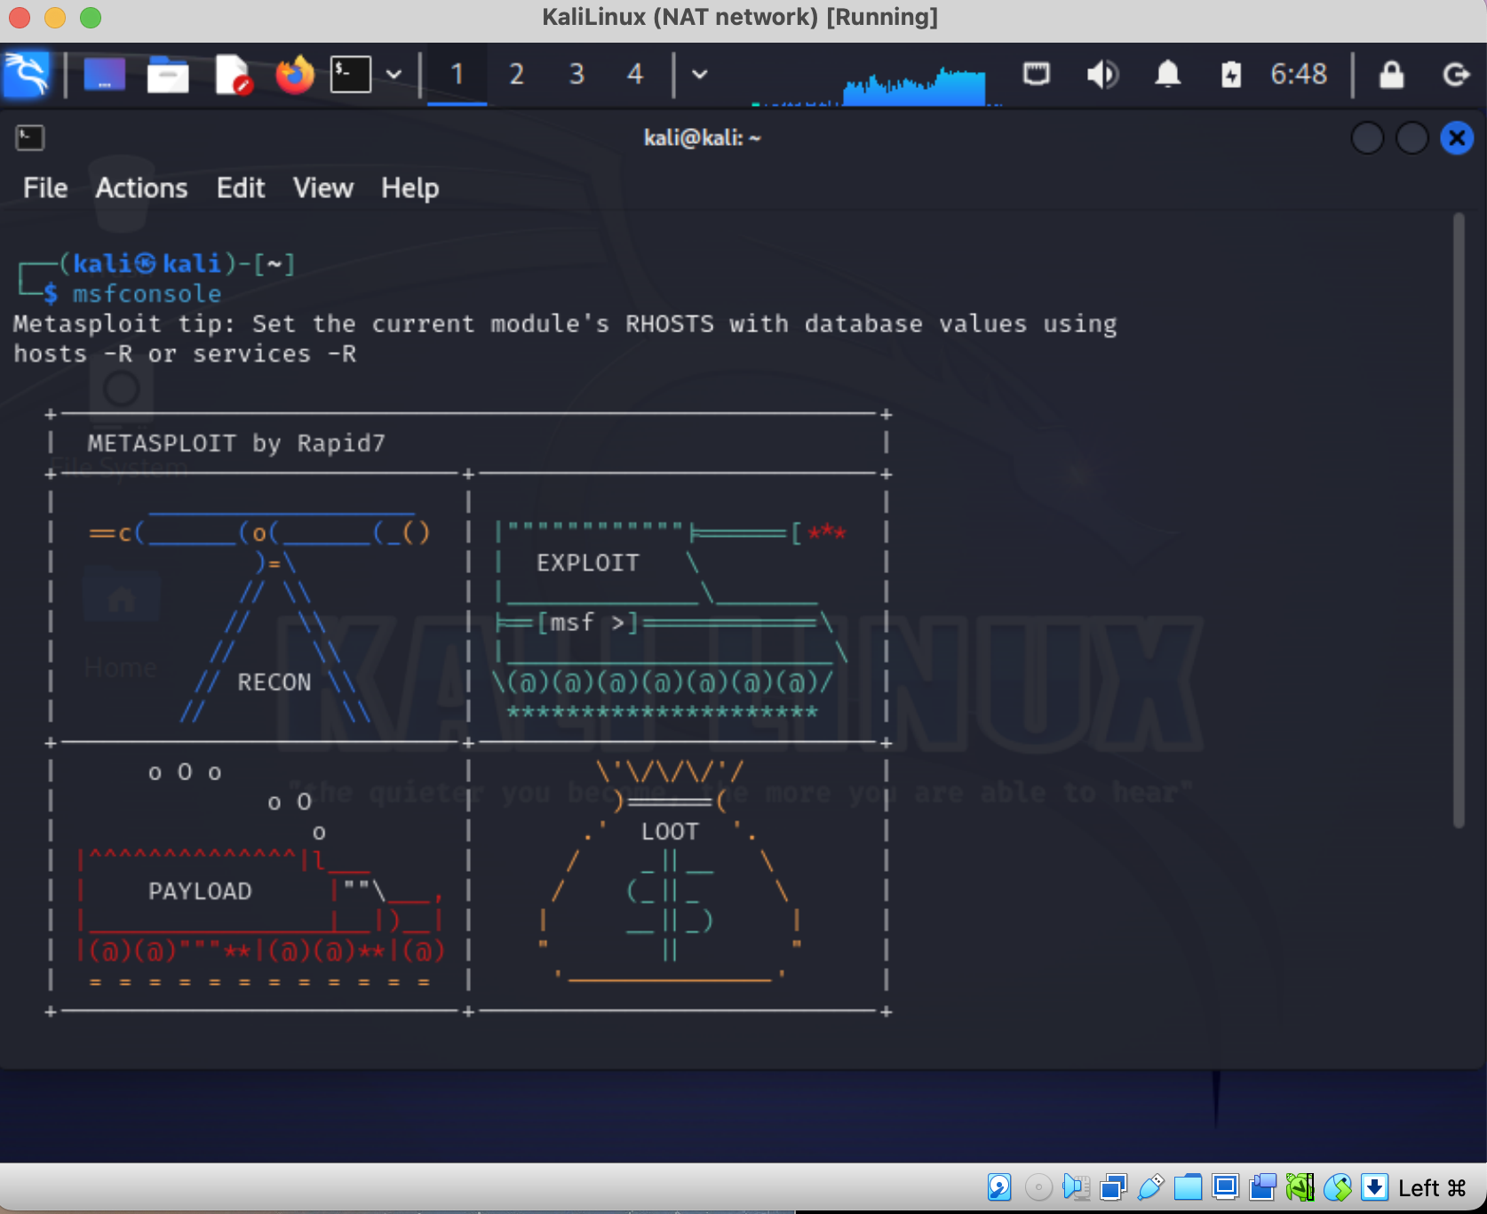Open the clock showing 6:48
1487x1214 pixels.
click(x=1299, y=75)
